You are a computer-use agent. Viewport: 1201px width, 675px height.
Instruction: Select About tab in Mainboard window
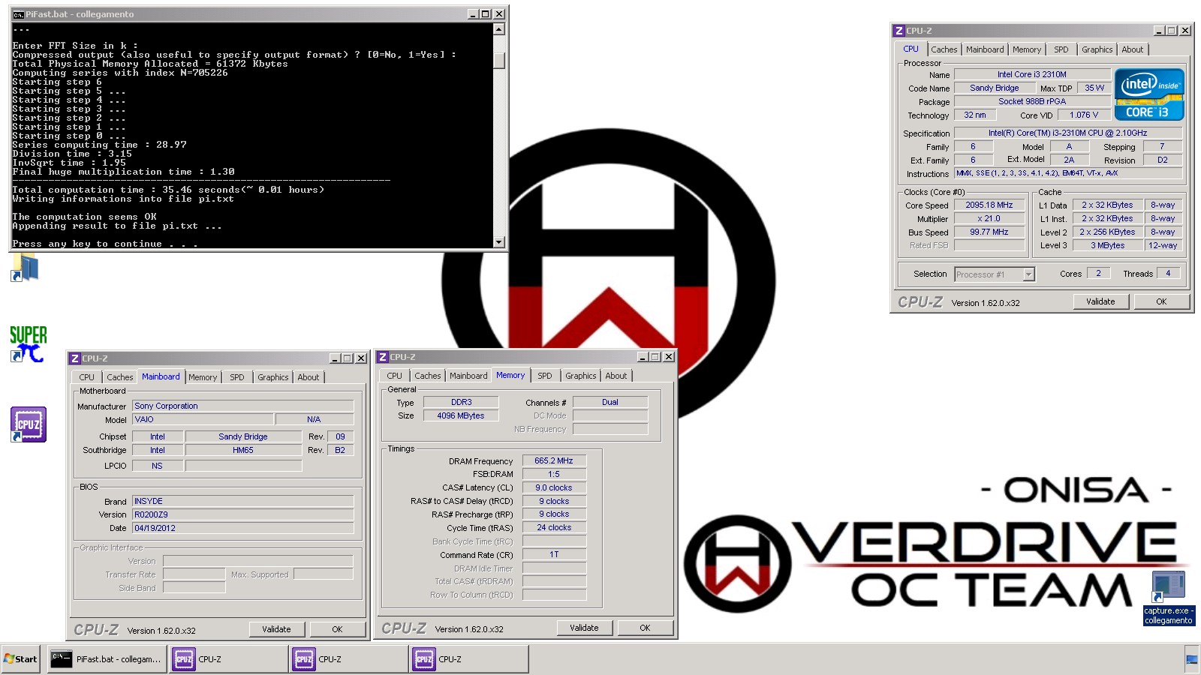click(308, 377)
